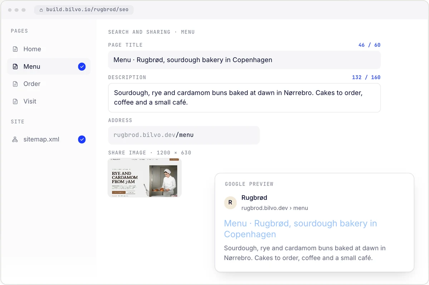This screenshot has height=285, width=429.
Task: Click the '132 / 160' description counter
Action: click(366, 77)
